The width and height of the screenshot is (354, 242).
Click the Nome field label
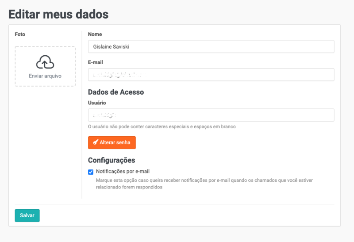(x=95, y=34)
